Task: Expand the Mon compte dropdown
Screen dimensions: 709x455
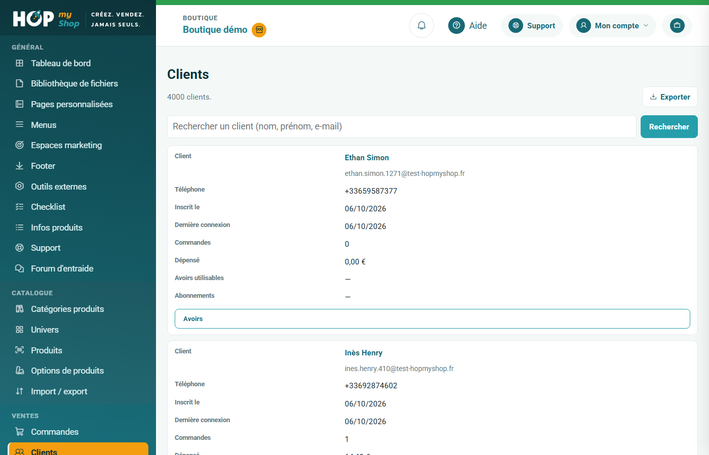Action: [x=612, y=25]
